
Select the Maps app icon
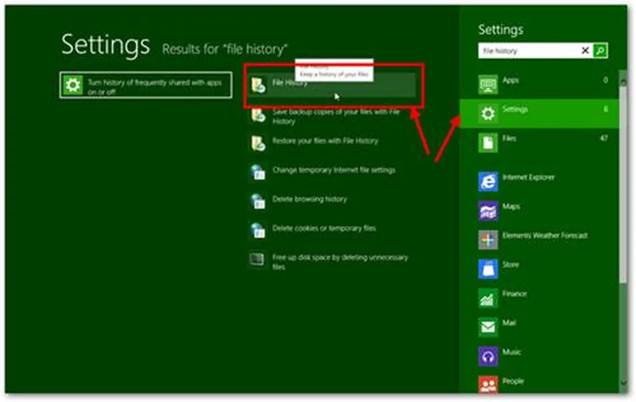click(x=488, y=211)
